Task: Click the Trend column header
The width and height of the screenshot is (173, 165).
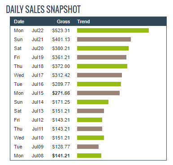Action: 83,21
